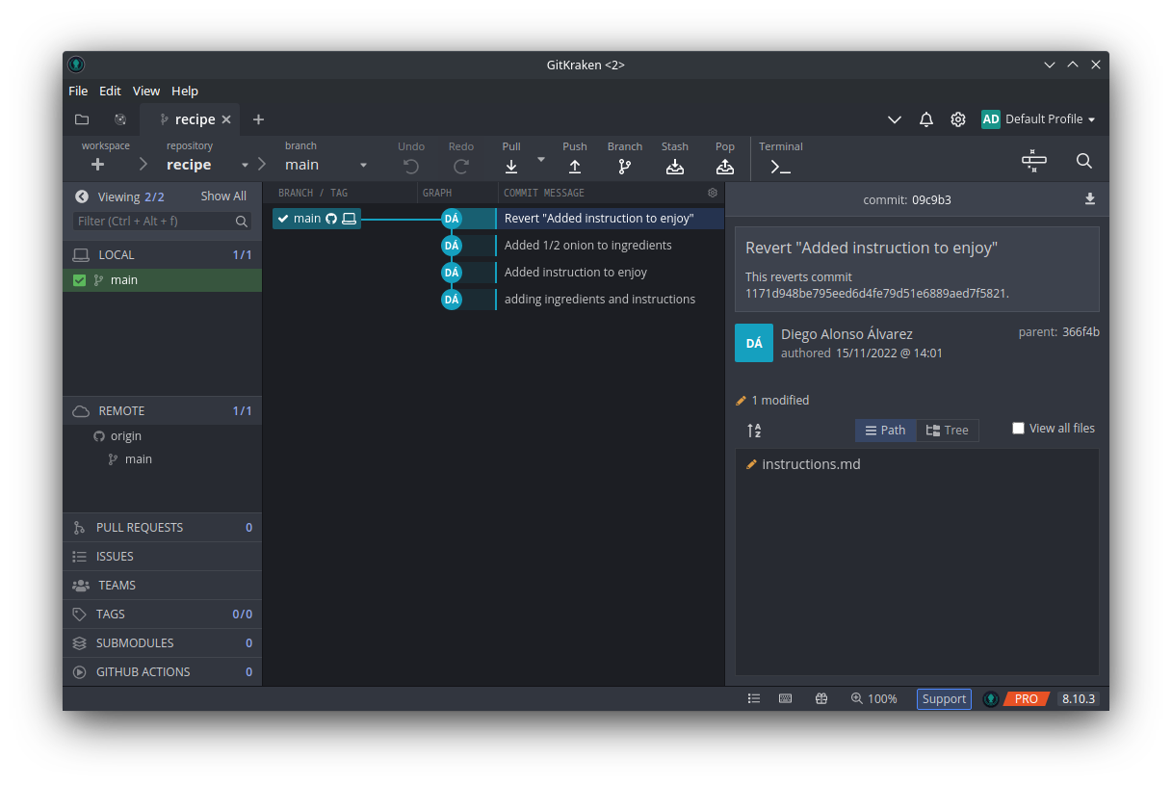Click the Redo toolbar icon
Image resolution: width=1172 pixels, height=785 pixels.
(x=461, y=166)
